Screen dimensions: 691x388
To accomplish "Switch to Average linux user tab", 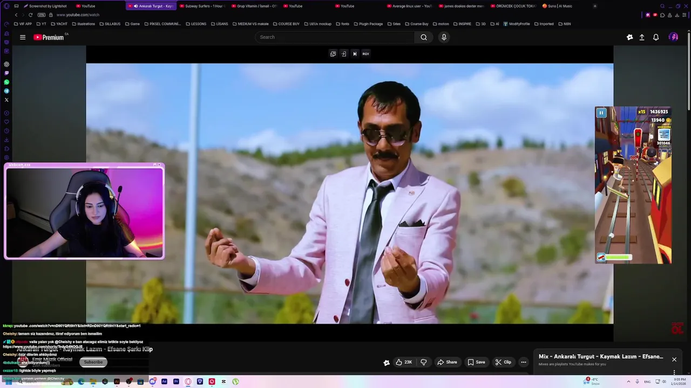I will click(x=409, y=6).
